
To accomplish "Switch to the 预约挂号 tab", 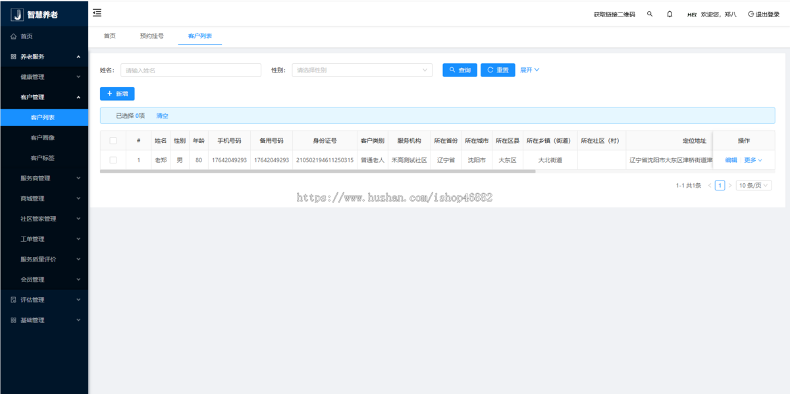I will (x=151, y=36).
